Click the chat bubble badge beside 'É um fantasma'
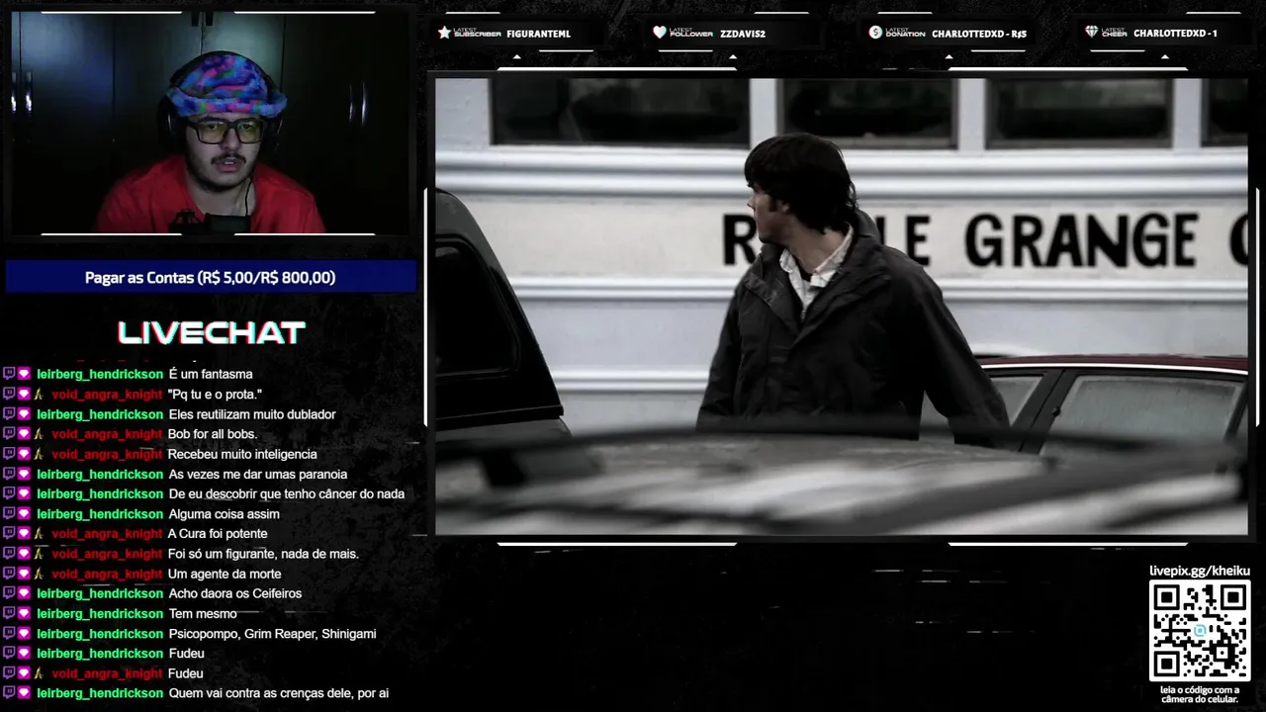The width and height of the screenshot is (1266, 712). tap(9, 374)
